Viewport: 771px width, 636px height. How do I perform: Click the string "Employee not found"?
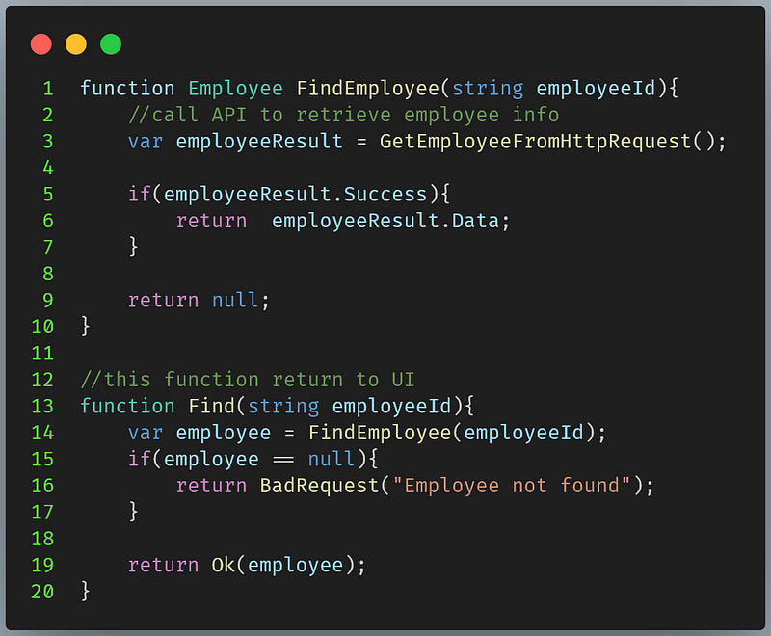tap(512, 486)
